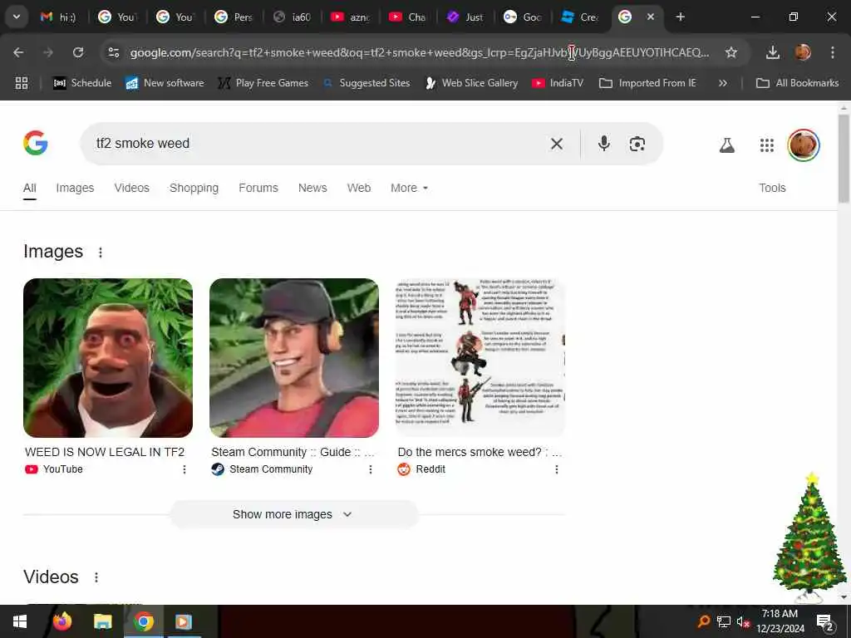The image size is (851, 638).
Task: Click the browser back arrow
Action: tap(18, 52)
